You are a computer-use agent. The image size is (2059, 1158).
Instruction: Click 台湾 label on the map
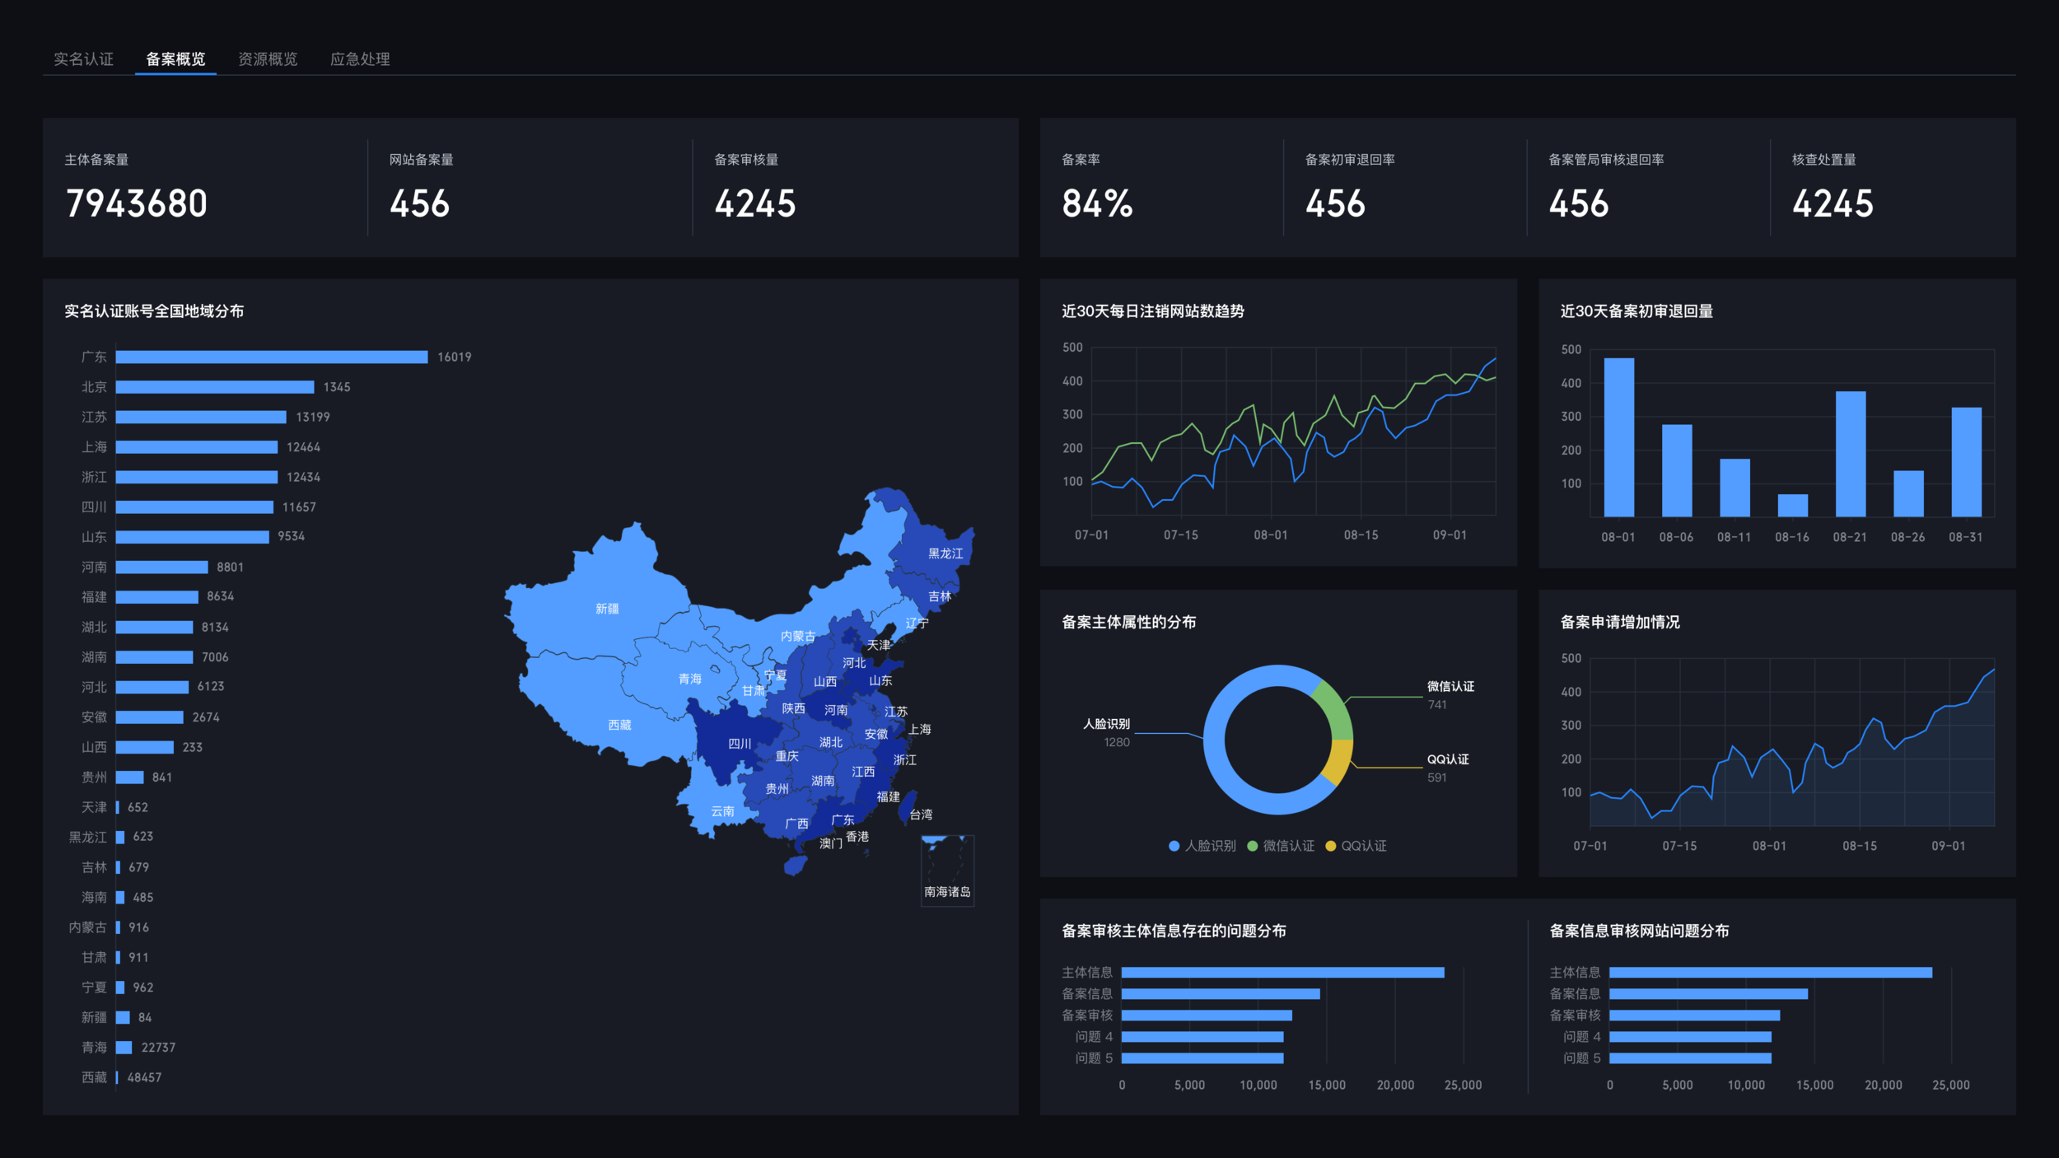[921, 815]
